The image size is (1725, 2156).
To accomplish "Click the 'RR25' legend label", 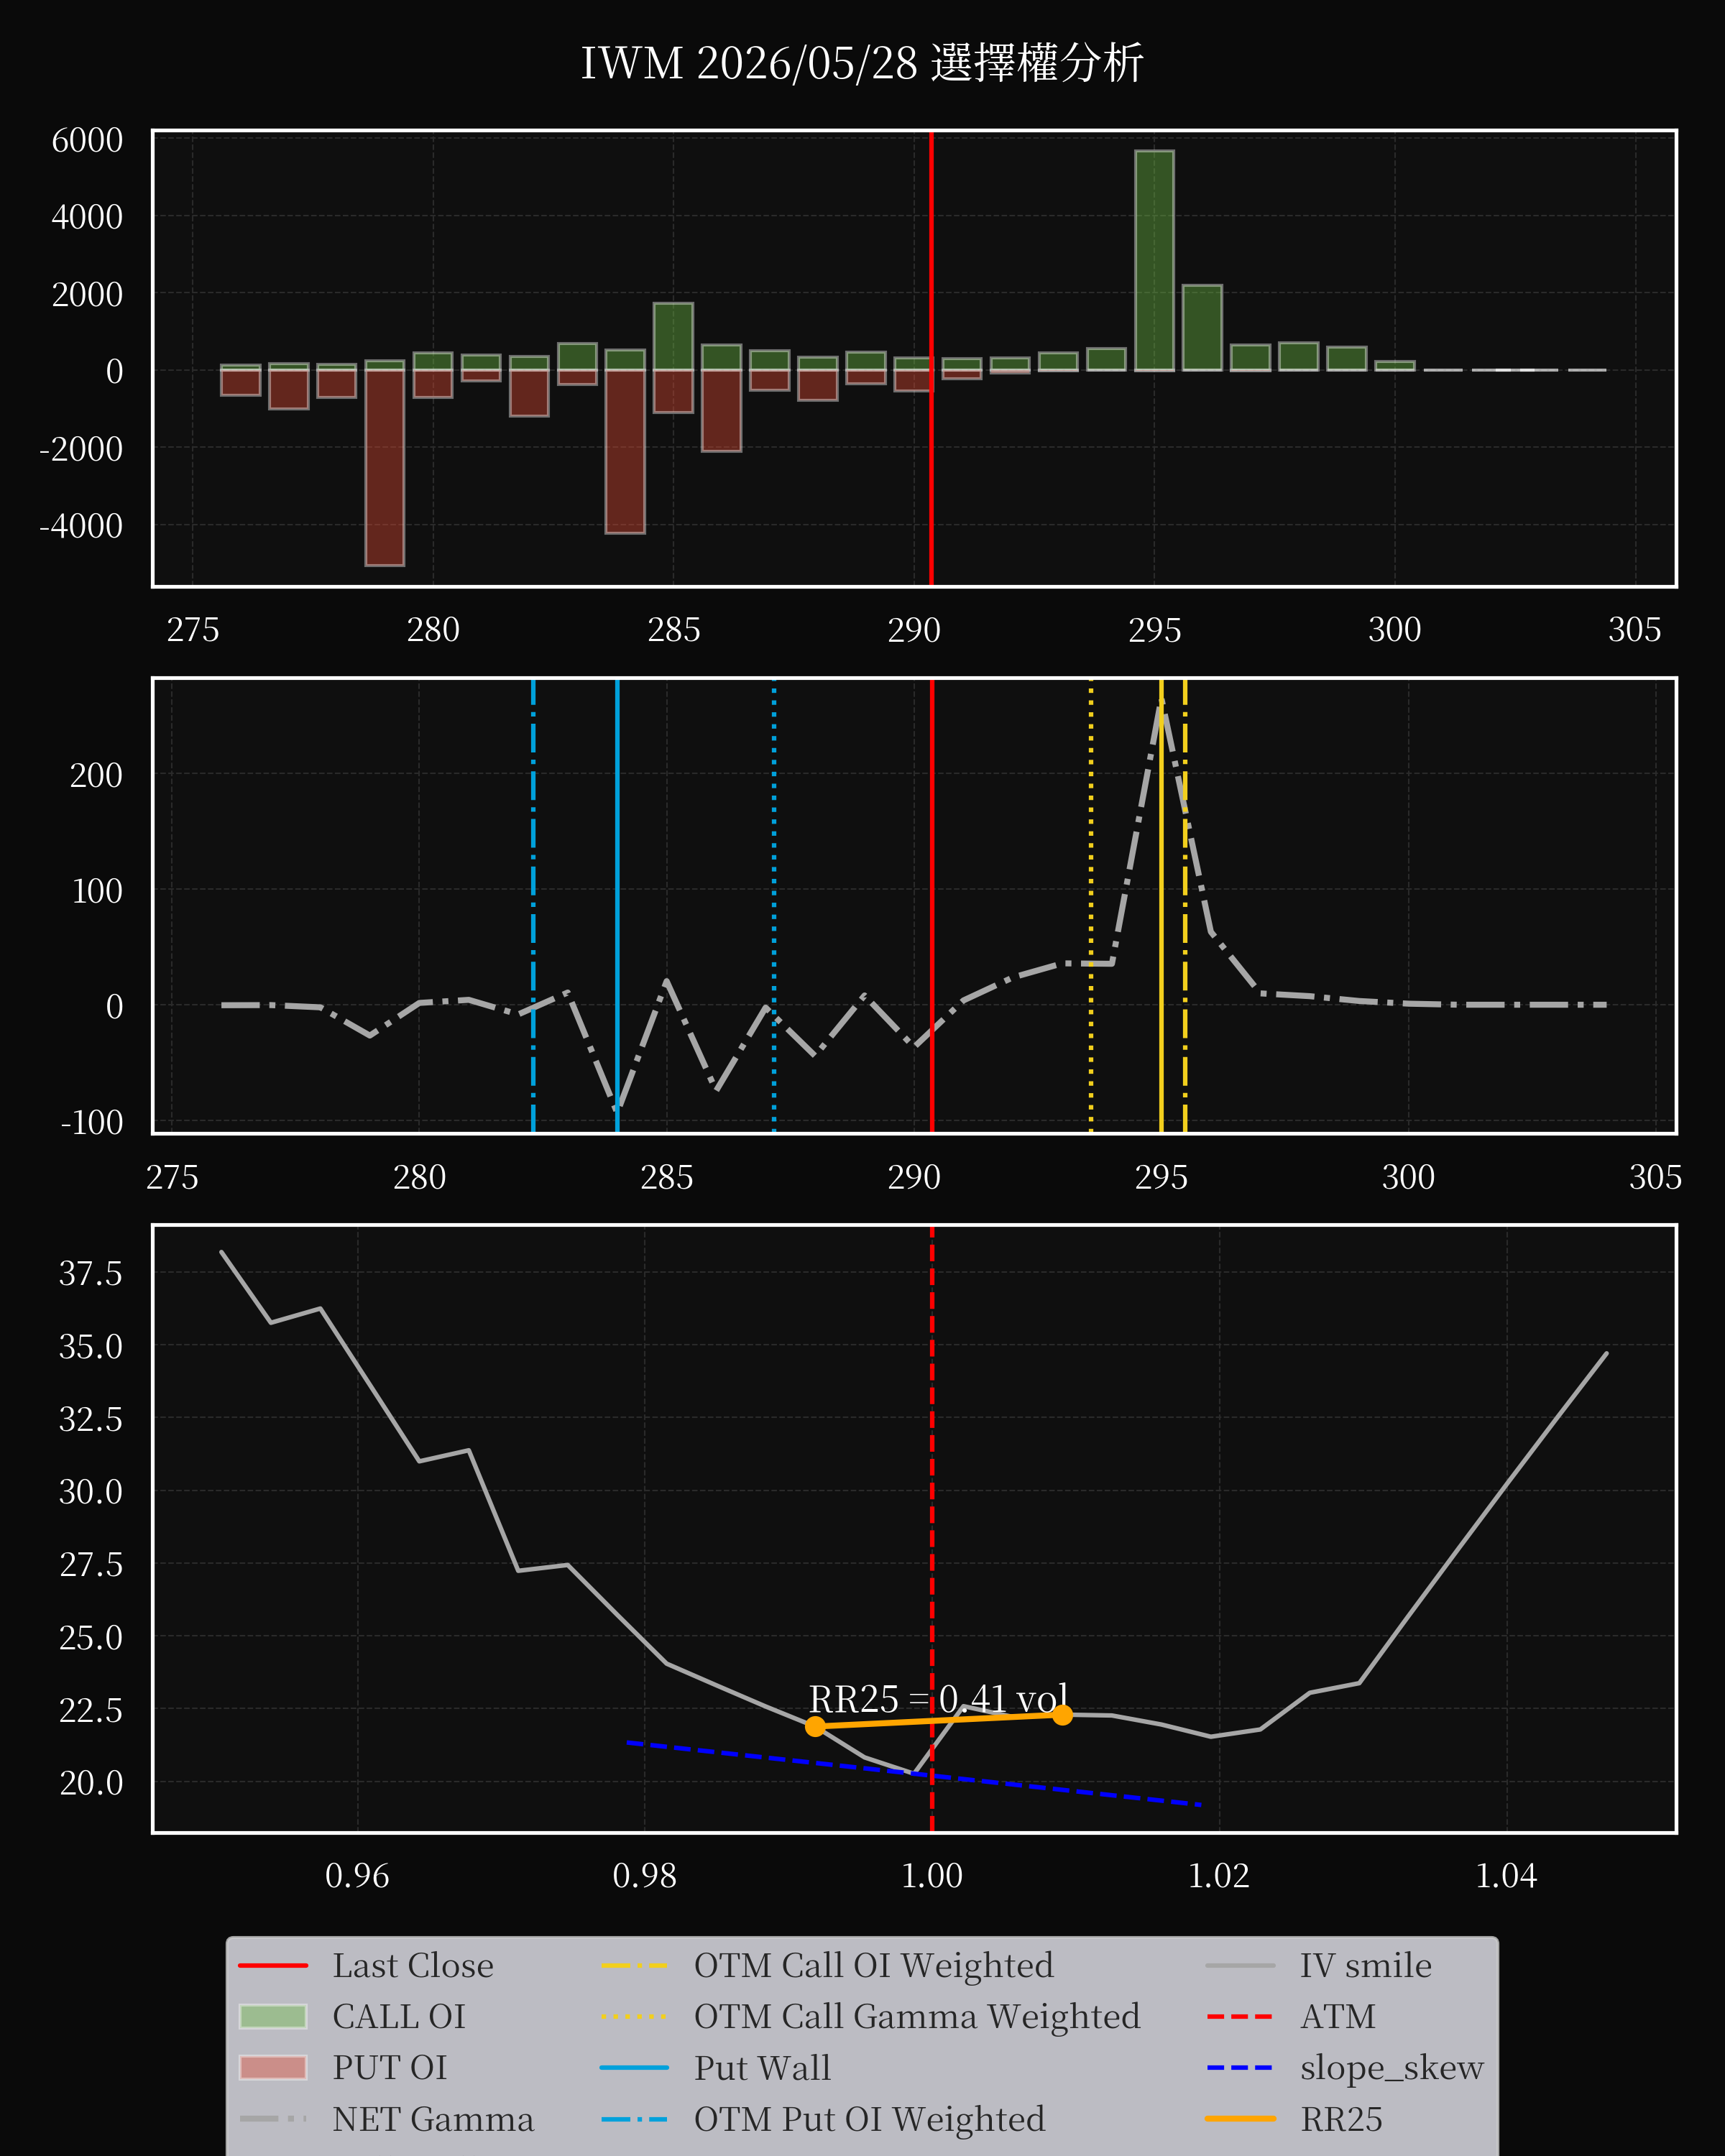I will click(x=1342, y=2118).
